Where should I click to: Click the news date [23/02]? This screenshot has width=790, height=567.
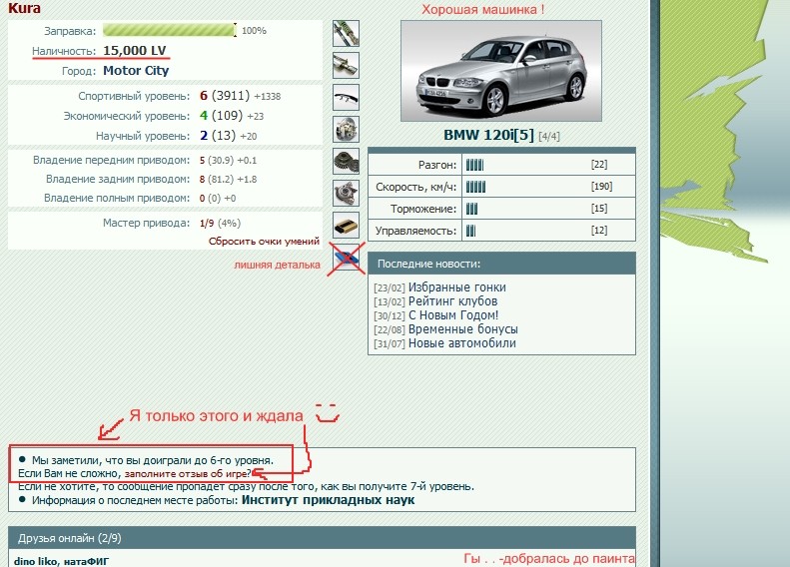tap(390, 288)
